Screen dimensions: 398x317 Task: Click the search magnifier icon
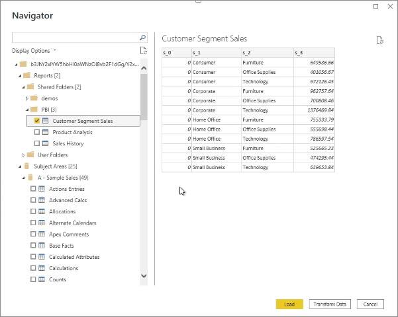142,38
